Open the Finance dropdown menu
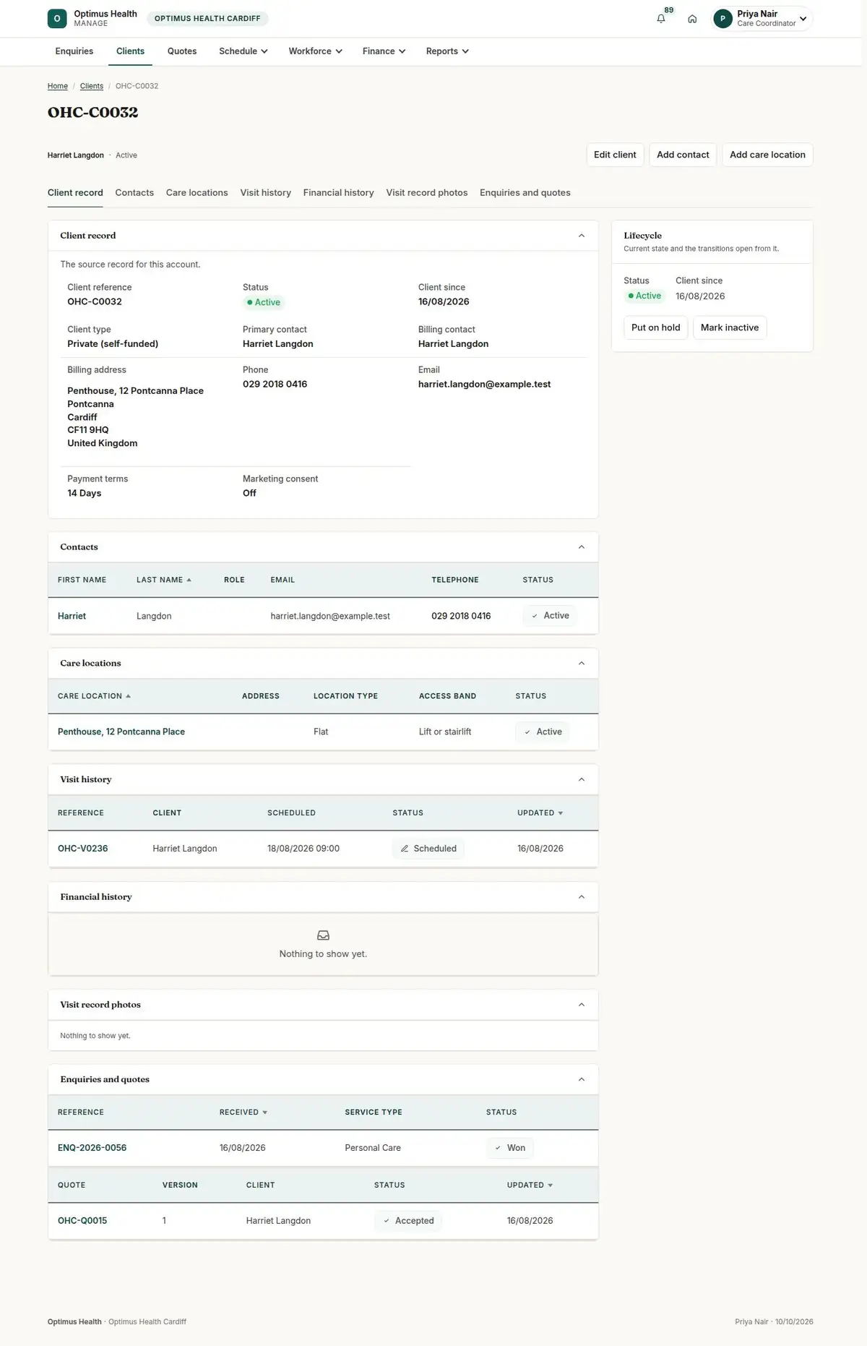Image resolution: width=867 pixels, height=1346 pixels. click(x=384, y=51)
